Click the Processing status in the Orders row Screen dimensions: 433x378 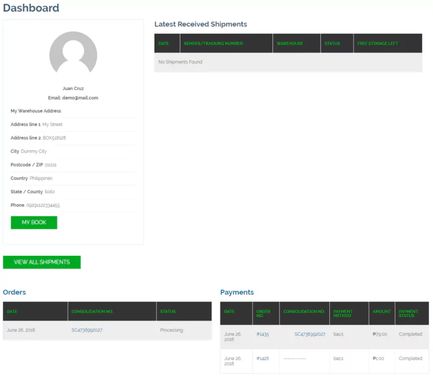click(171, 330)
